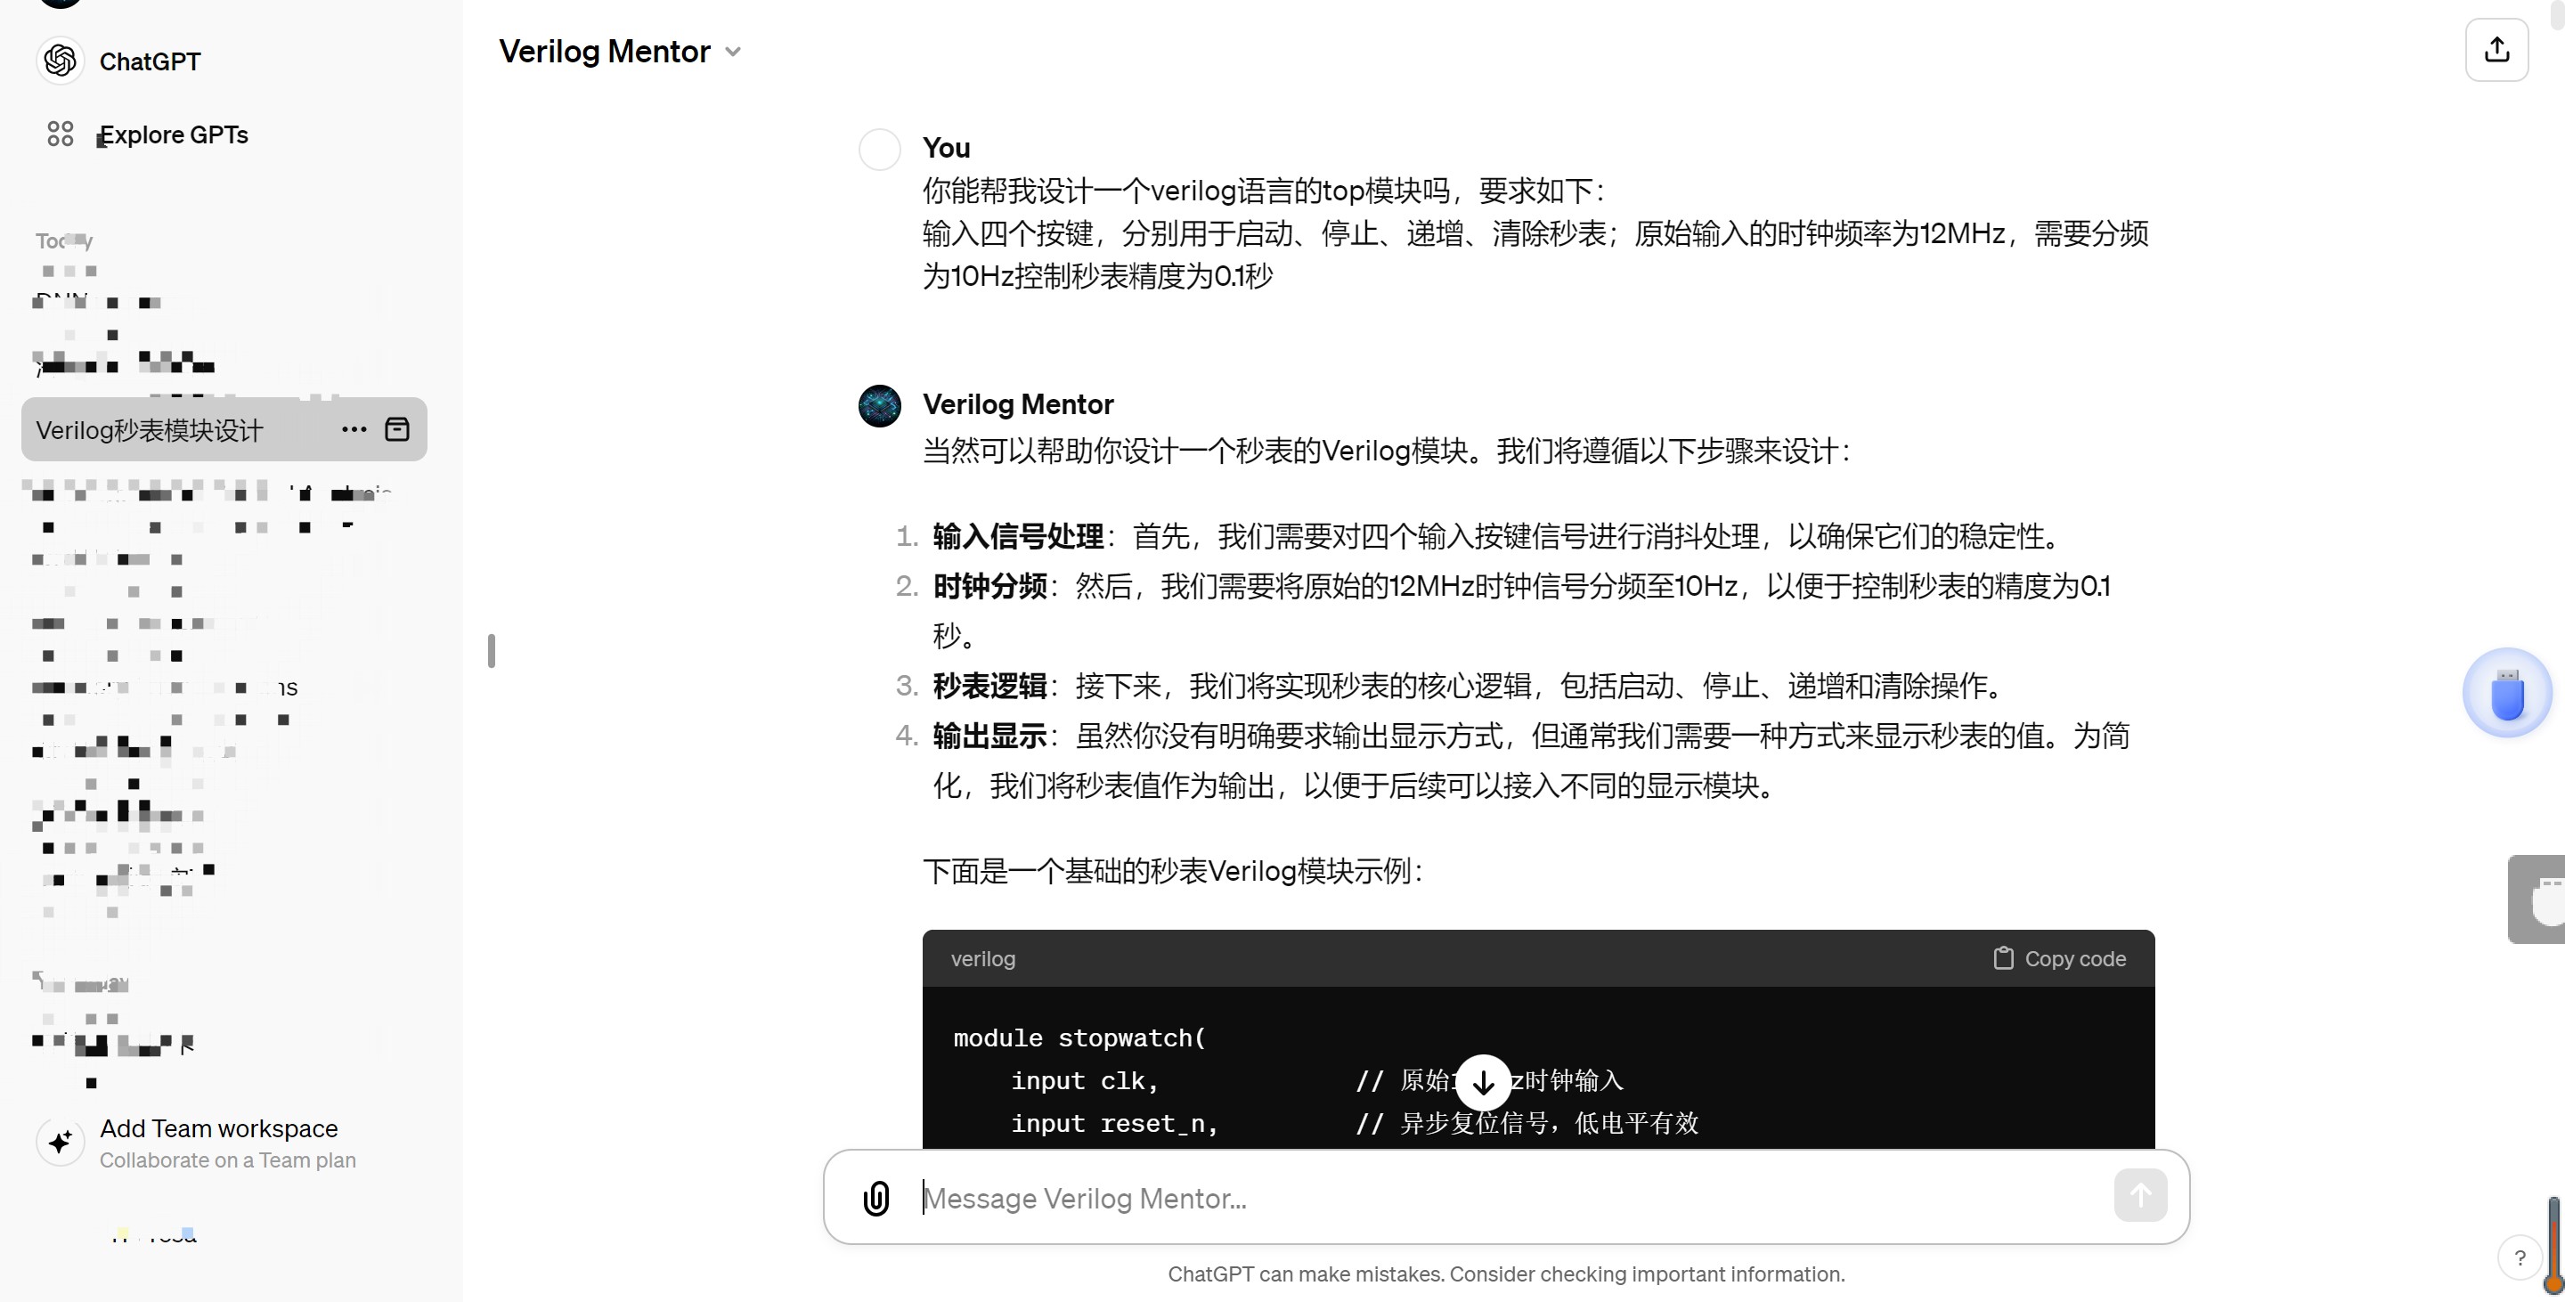
Task: Click the 'input reset_n,' code line
Action: (x=1114, y=1124)
